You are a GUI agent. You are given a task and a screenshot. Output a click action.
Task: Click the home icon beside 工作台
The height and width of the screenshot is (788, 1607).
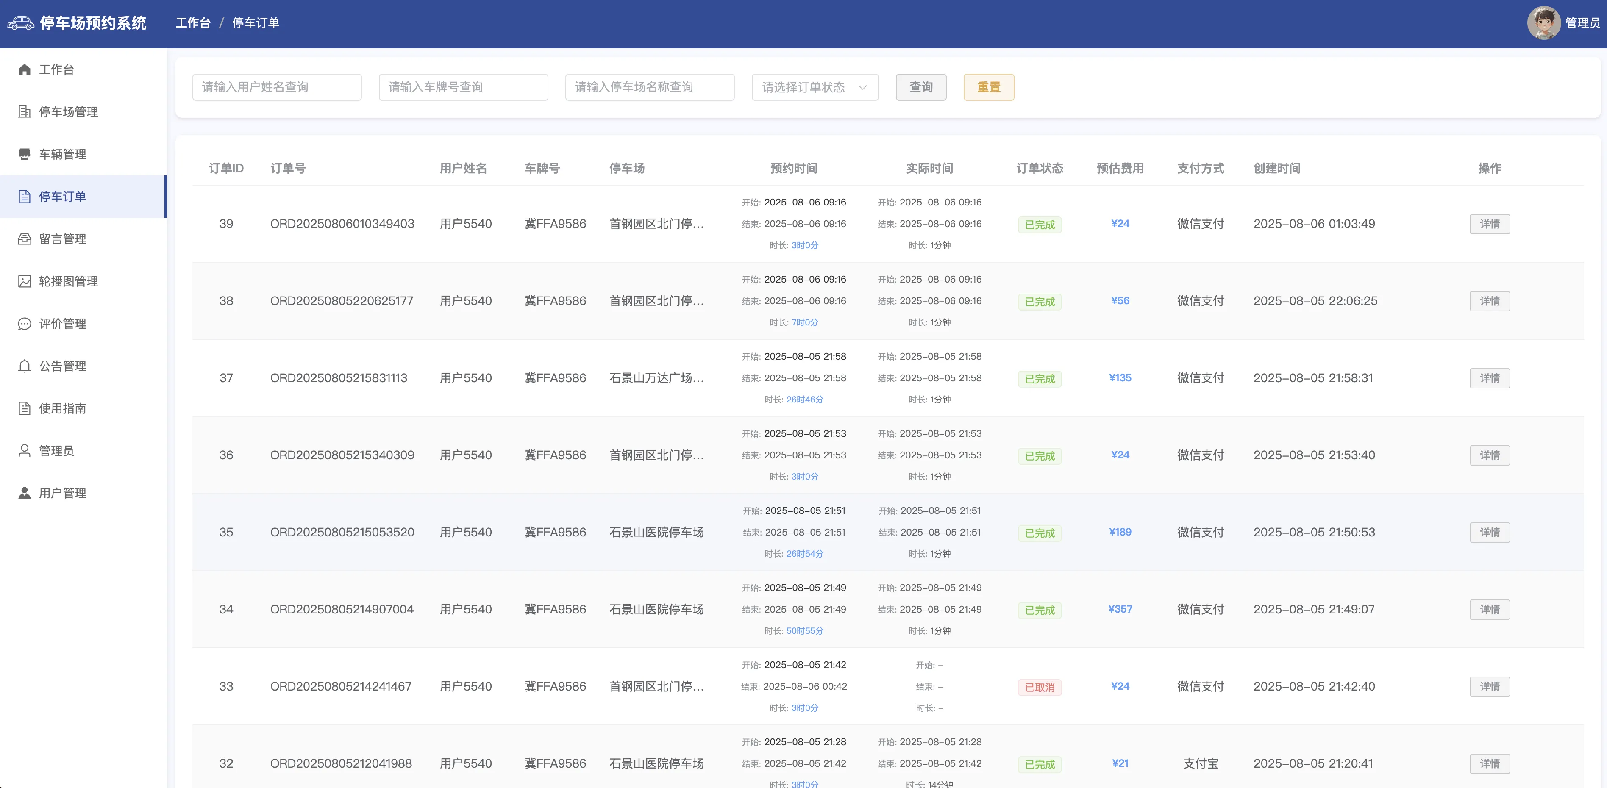[24, 69]
